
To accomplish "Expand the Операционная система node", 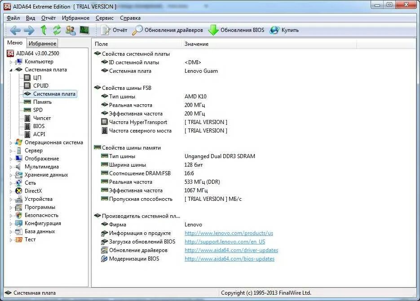I will point(11,143).
